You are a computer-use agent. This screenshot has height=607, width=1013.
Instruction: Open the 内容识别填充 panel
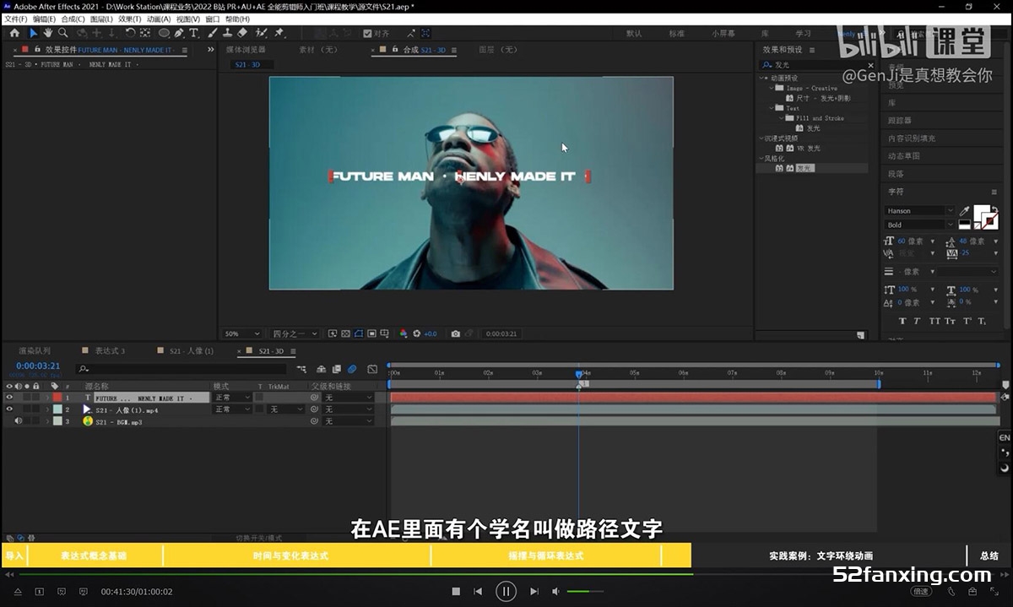[x=912, y=138]
